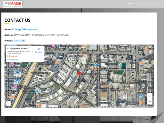Click highway 75 shield on the map

(x=34, y=68)
